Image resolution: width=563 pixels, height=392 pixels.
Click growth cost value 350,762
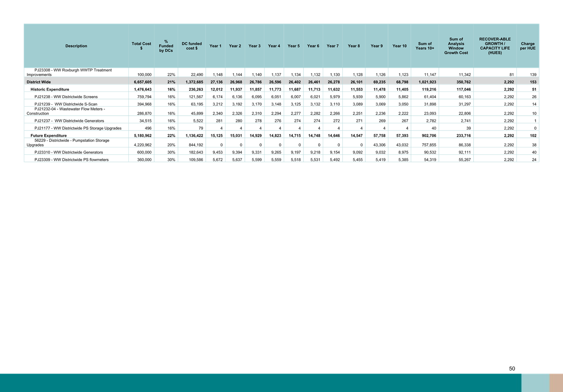point(463,82)
